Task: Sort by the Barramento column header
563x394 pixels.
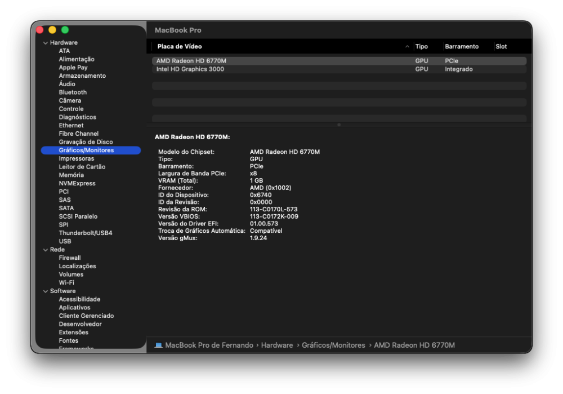Action: tap(462, 46)
